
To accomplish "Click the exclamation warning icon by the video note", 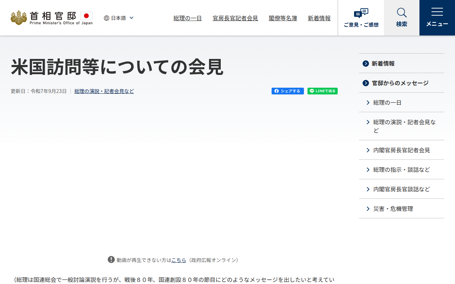I will (111, 260).
